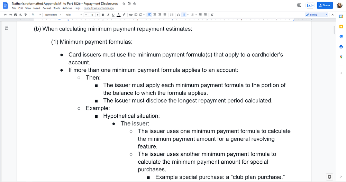Open the text color picker

[118, 15]
